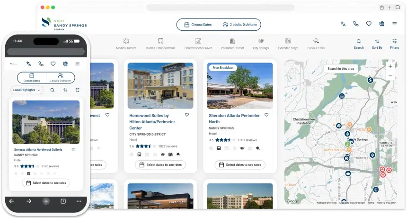Tap the phone filters slider icon

click(x=77, y=90)
